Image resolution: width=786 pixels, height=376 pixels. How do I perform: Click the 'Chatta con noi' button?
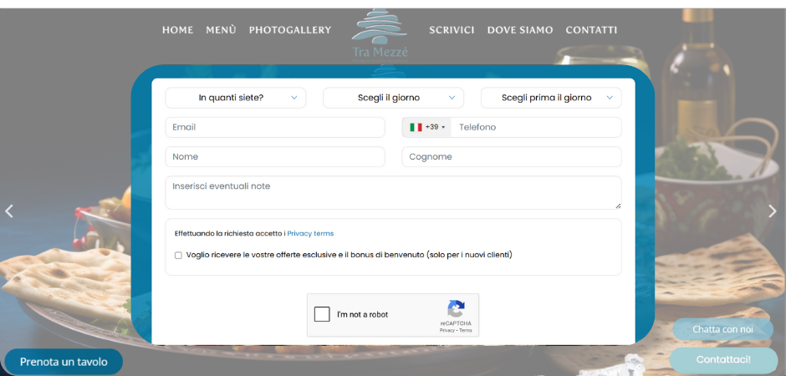coord(722,329)
